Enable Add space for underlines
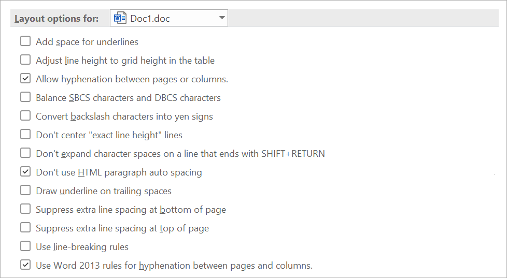This screenshot has height=278, width=507. [25, 41]
